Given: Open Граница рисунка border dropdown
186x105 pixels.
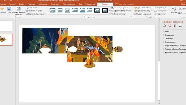Looking at the screenshot, I should click(x=119, y=8).
